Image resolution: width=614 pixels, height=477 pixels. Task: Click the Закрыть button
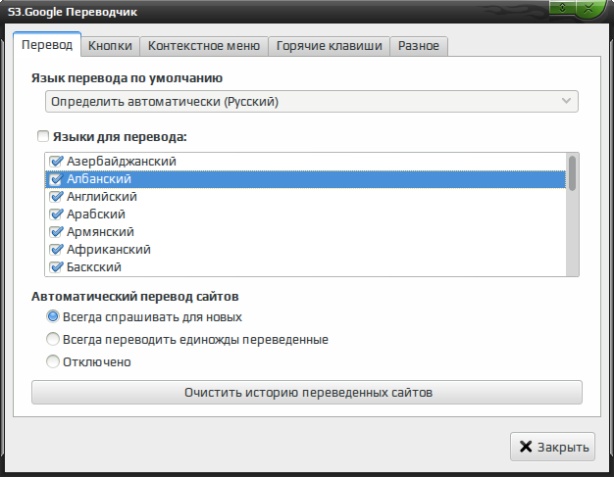tap(552, 447)
